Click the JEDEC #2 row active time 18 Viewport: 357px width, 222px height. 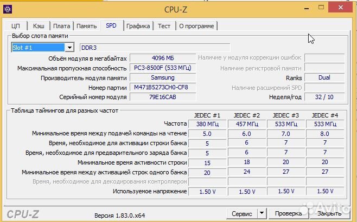click(247, 162)
